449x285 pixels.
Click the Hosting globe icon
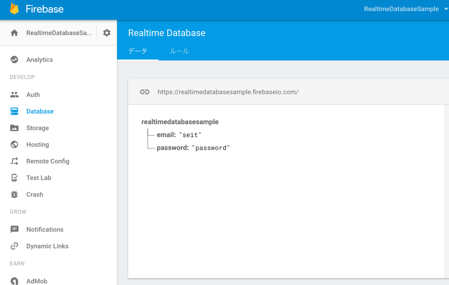[14, 144]
